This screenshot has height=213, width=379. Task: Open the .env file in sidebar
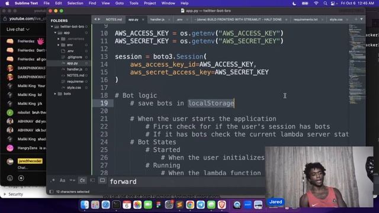click(70, 51)
